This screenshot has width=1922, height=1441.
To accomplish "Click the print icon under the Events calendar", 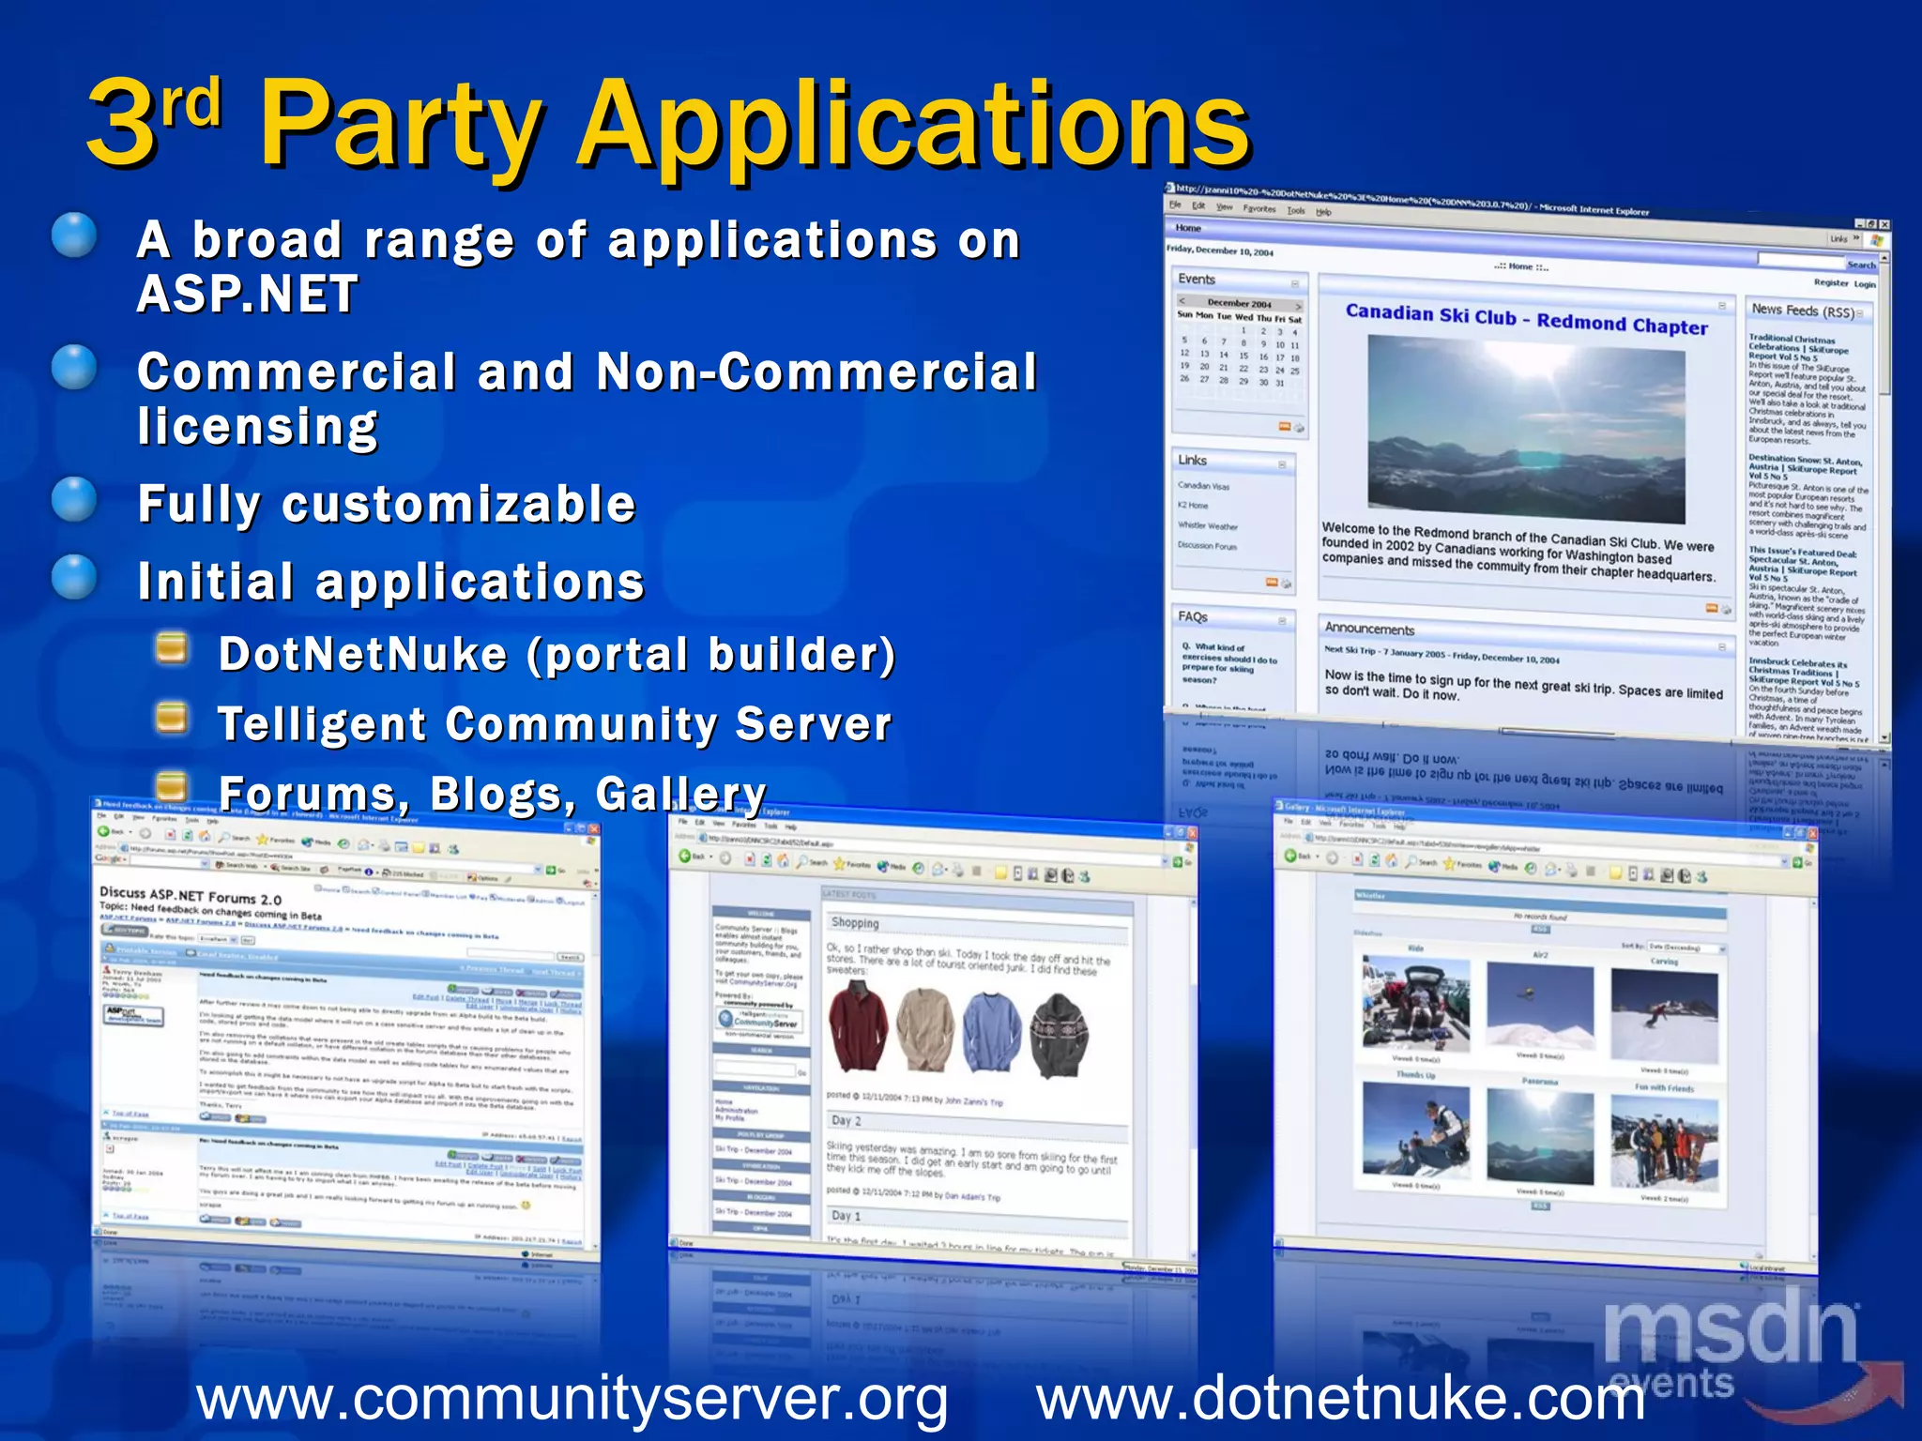I will pos(1299,428).
